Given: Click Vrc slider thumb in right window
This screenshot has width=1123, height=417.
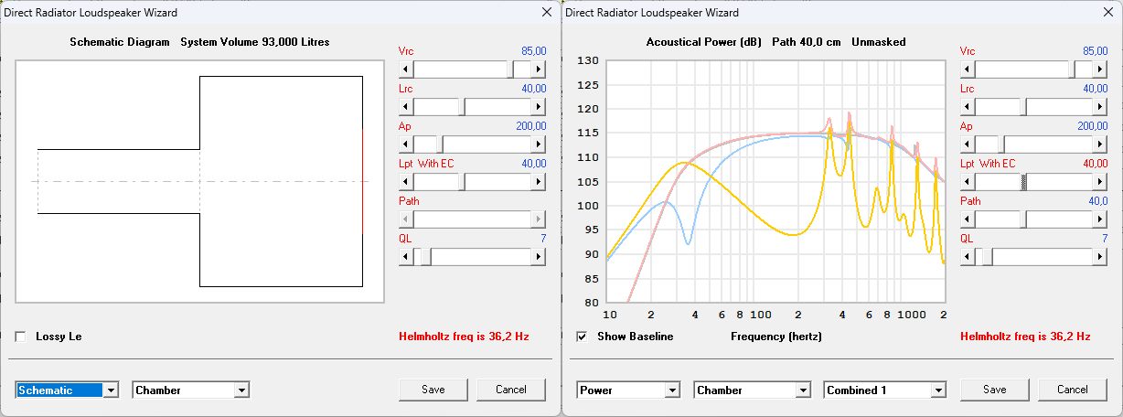Looking at the screenshot, I should 1072,69.
